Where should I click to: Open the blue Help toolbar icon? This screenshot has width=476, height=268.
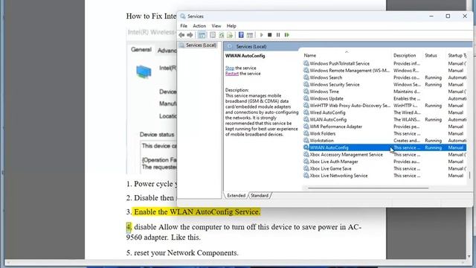tap(241, 35)
